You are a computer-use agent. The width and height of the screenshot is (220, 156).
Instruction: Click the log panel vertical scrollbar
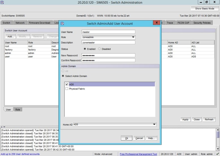[218, 140]
